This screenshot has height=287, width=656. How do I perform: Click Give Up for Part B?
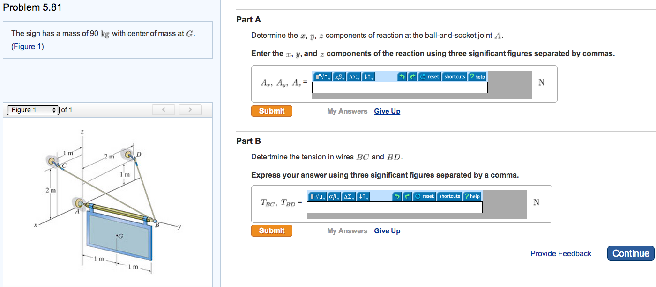tap(387, 230)
